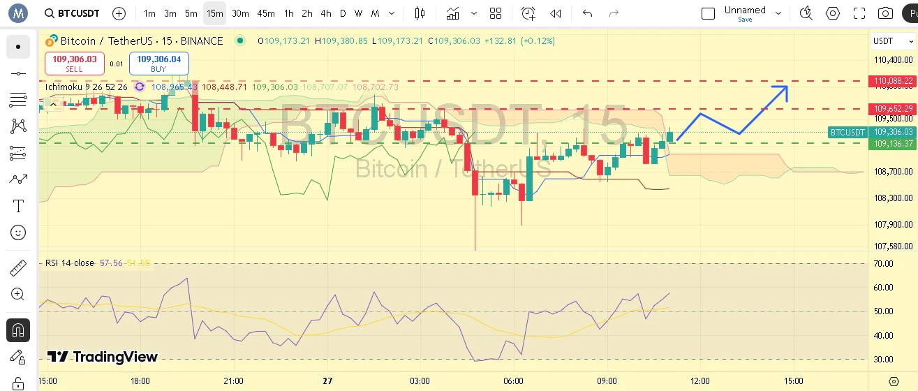Open the forecasting and measurement tools
Image resolution: width=918 pixels, height=391 pixels.
(18, 153)
